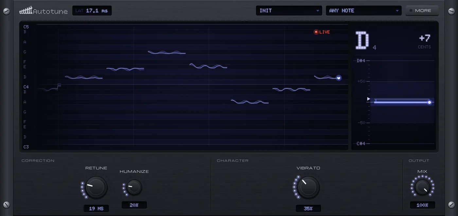
Task: Click the +50 mark on the cents meter
Action: (361, 81)
